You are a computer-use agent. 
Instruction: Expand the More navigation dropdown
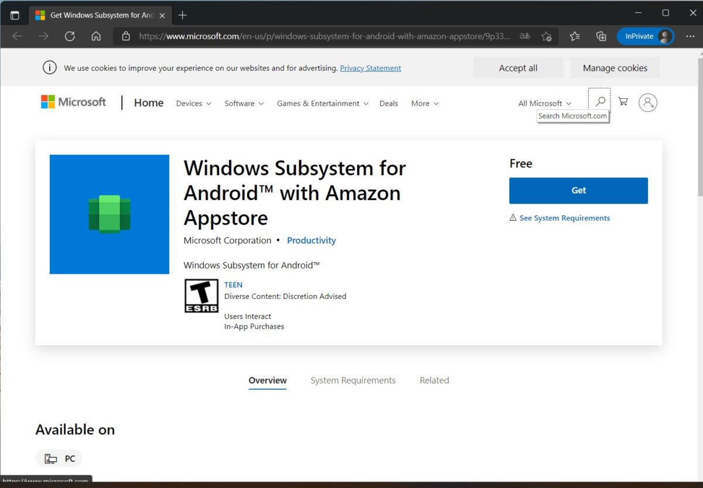point(425,104)
